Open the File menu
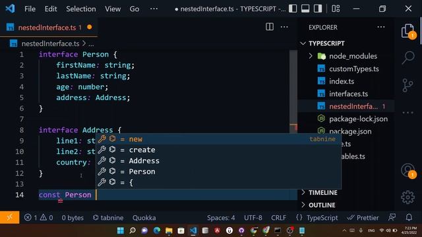Image resolution: width=422 pixels, height=237 pixels. click(x=30, y=9)
